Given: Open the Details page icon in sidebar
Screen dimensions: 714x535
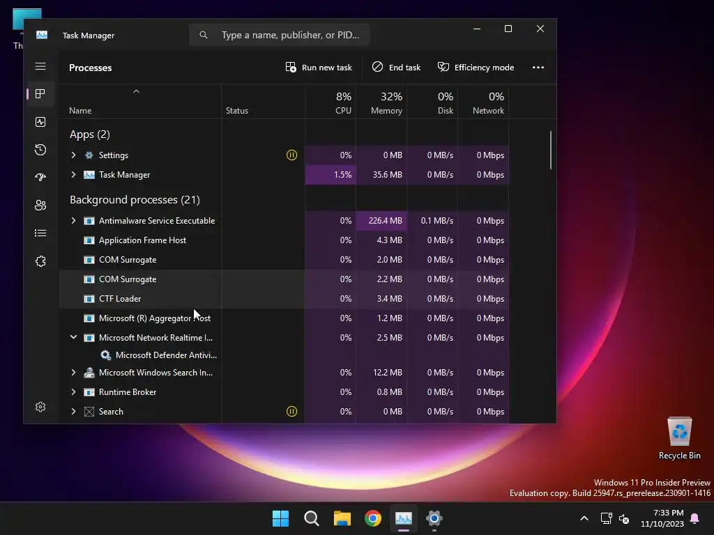Looking at the screenshot, I should (40, 233).
